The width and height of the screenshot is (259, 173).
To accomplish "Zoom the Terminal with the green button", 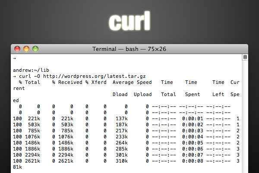I will [35, 49].
